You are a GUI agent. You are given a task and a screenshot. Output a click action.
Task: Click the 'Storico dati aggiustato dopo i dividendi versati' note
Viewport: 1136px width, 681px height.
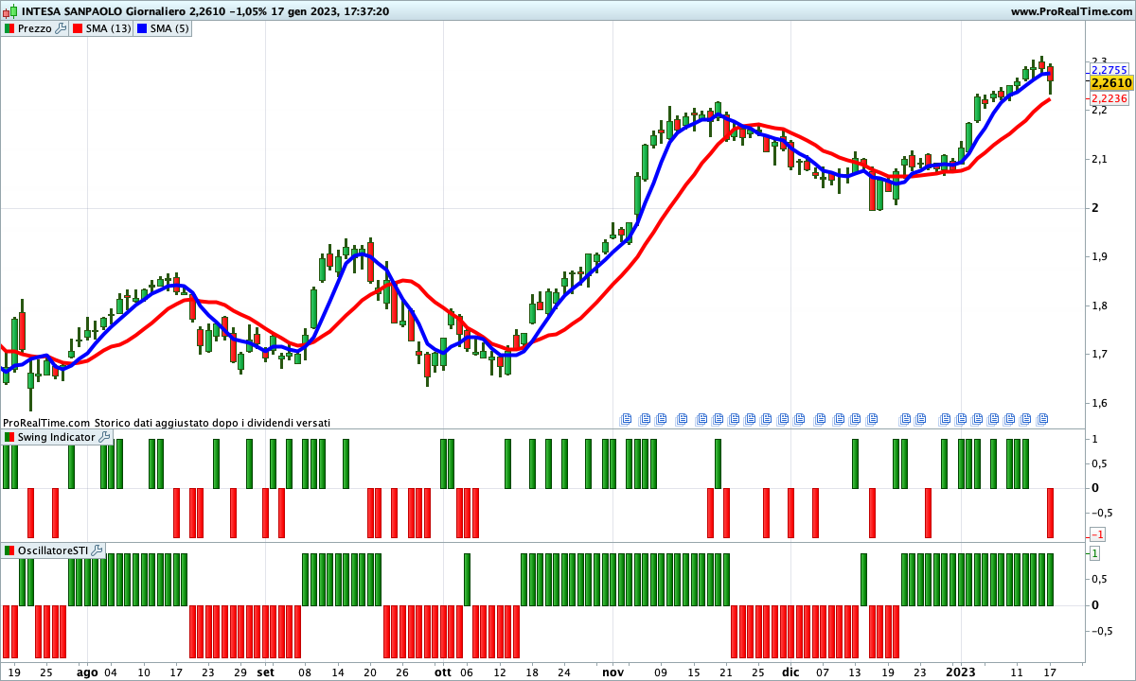click(212, 423)
